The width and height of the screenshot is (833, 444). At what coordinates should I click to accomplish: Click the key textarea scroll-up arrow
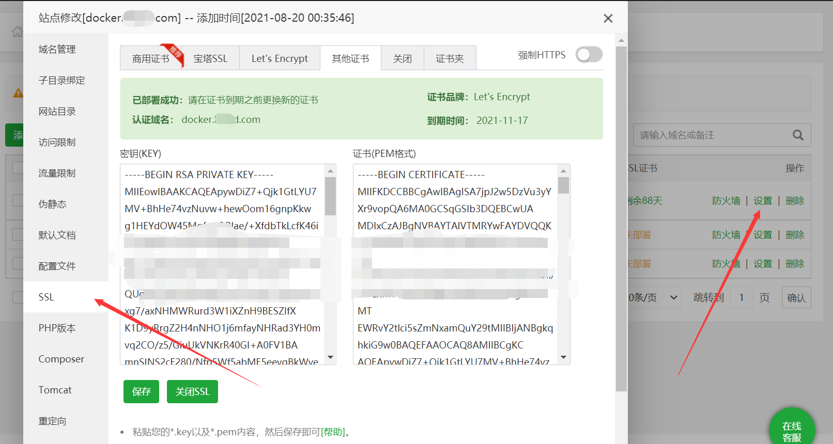tap(331, 170)
